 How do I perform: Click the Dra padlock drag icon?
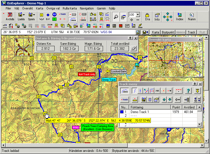click(x=147, y=17)
